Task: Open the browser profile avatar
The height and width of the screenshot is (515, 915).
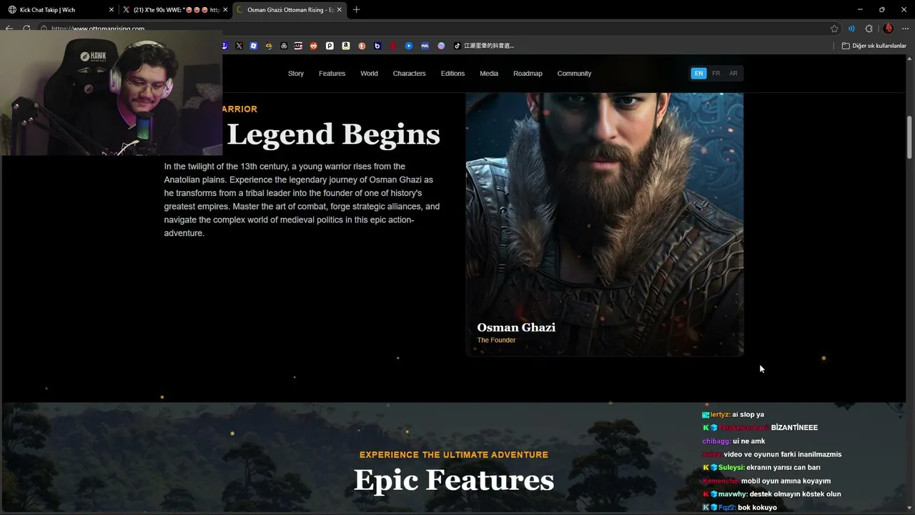Action: click(x=889, y=29)
